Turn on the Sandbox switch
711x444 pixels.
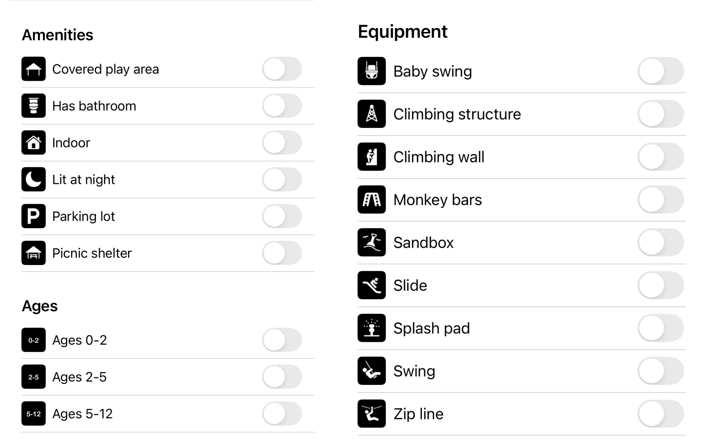[660, 242]
